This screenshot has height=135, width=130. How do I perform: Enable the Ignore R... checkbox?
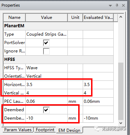tap(47, 51)
